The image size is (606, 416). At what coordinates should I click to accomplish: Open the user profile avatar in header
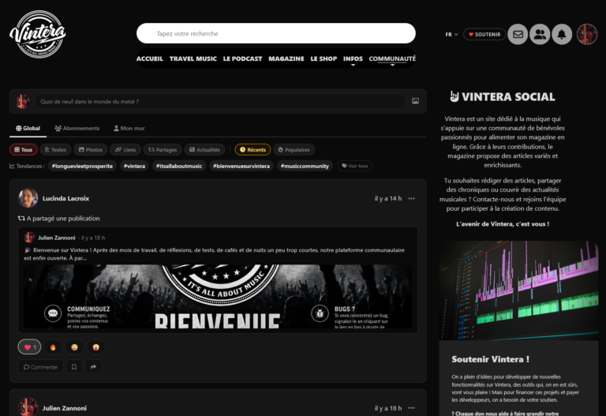[x=587, y=35]
